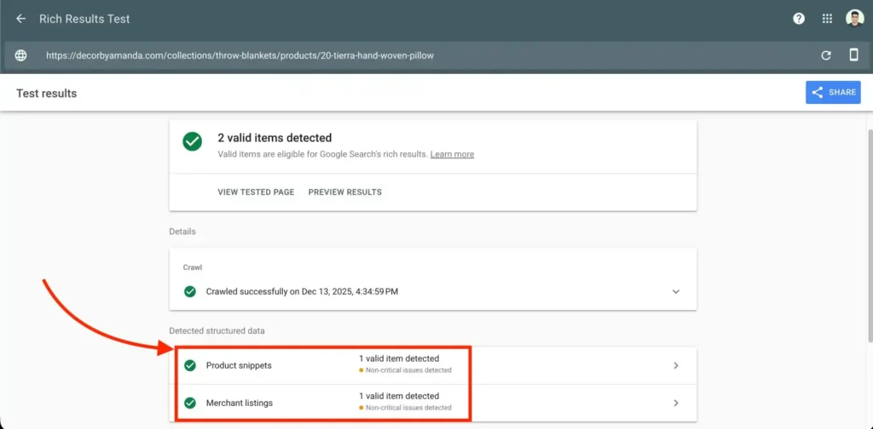The image size is (873, 429).
Task: Click the user profile avatar
Action: (854, 19)
